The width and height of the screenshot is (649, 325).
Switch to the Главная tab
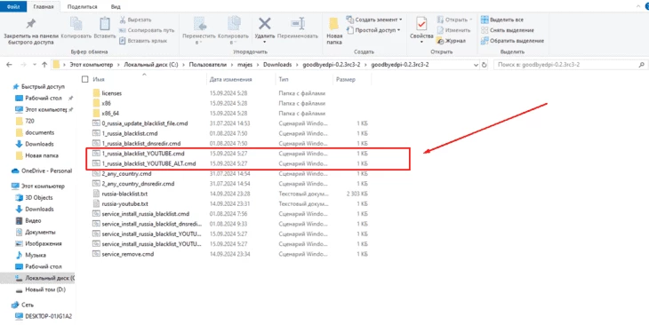(x=44, y=6)
